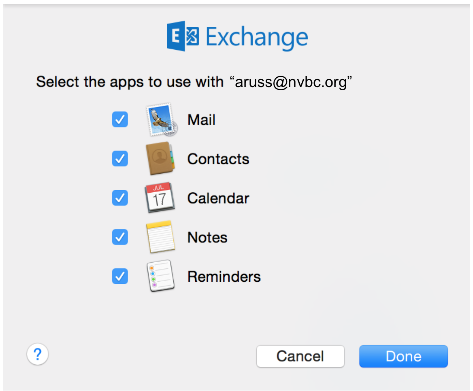This screenshot has width=473, height=391.
Task: Click the Reminders checklist icon
Action: tap(160, 276)
